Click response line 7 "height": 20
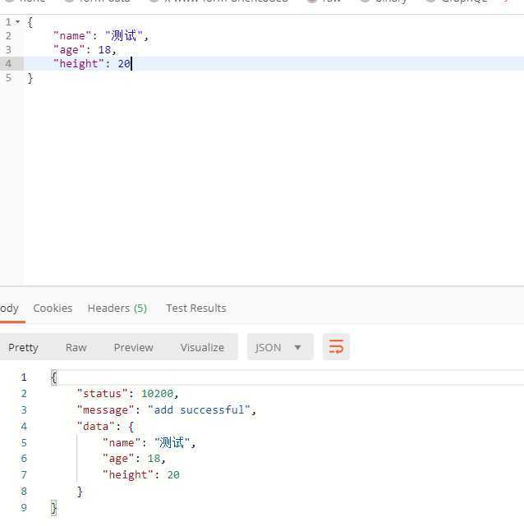Screen dimensions: 524x526 click(x=141, y=474)
